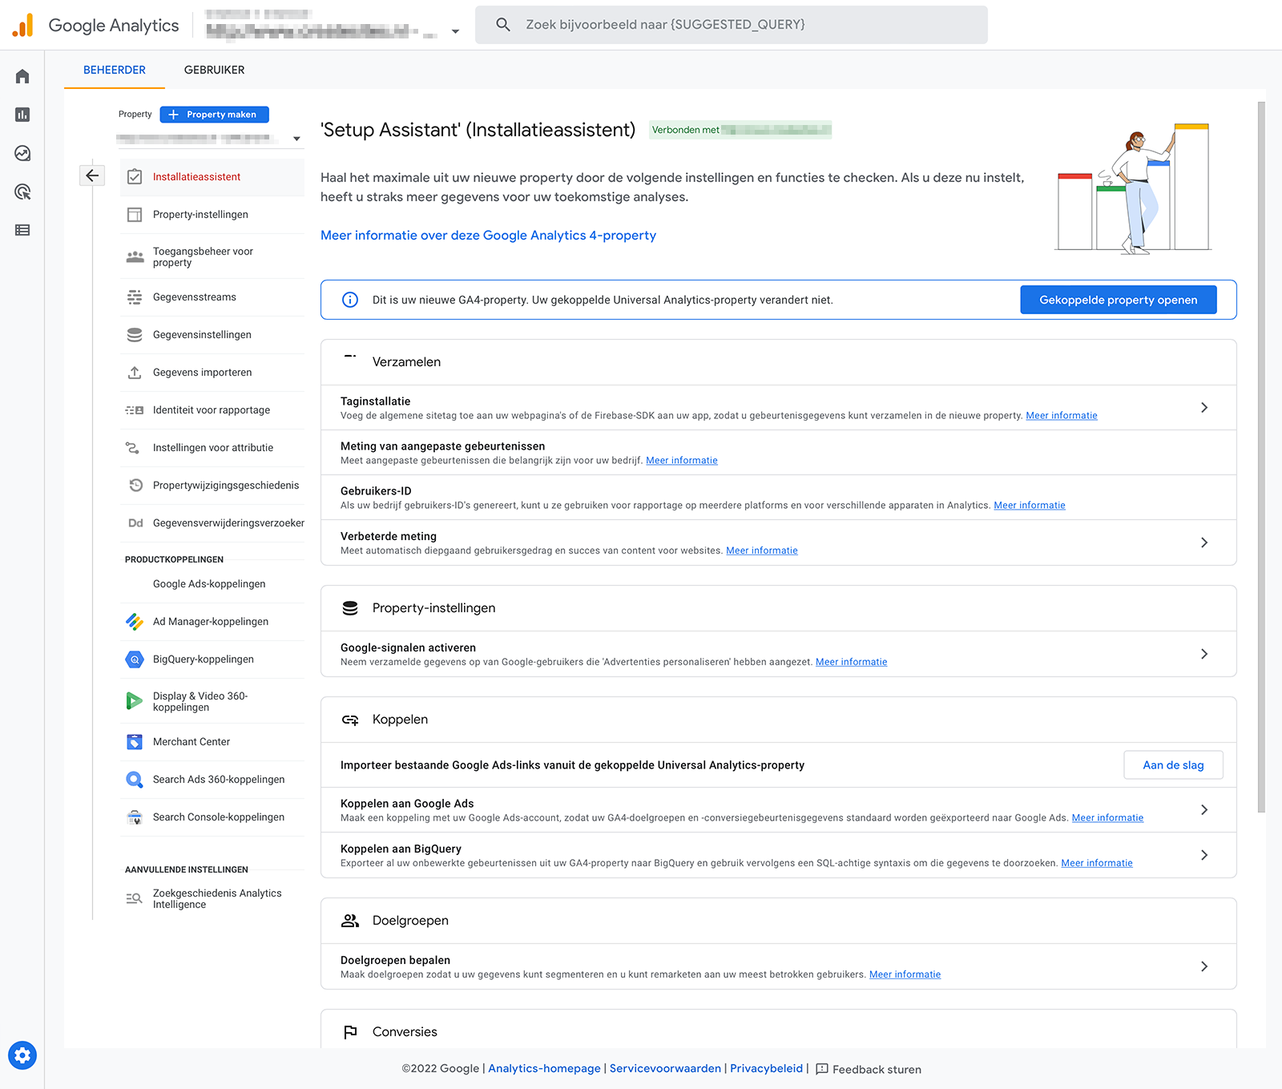Click the vertical page scrollbar
1282x1089 pixels.
pyautogui.click(x=1261, y=457)
